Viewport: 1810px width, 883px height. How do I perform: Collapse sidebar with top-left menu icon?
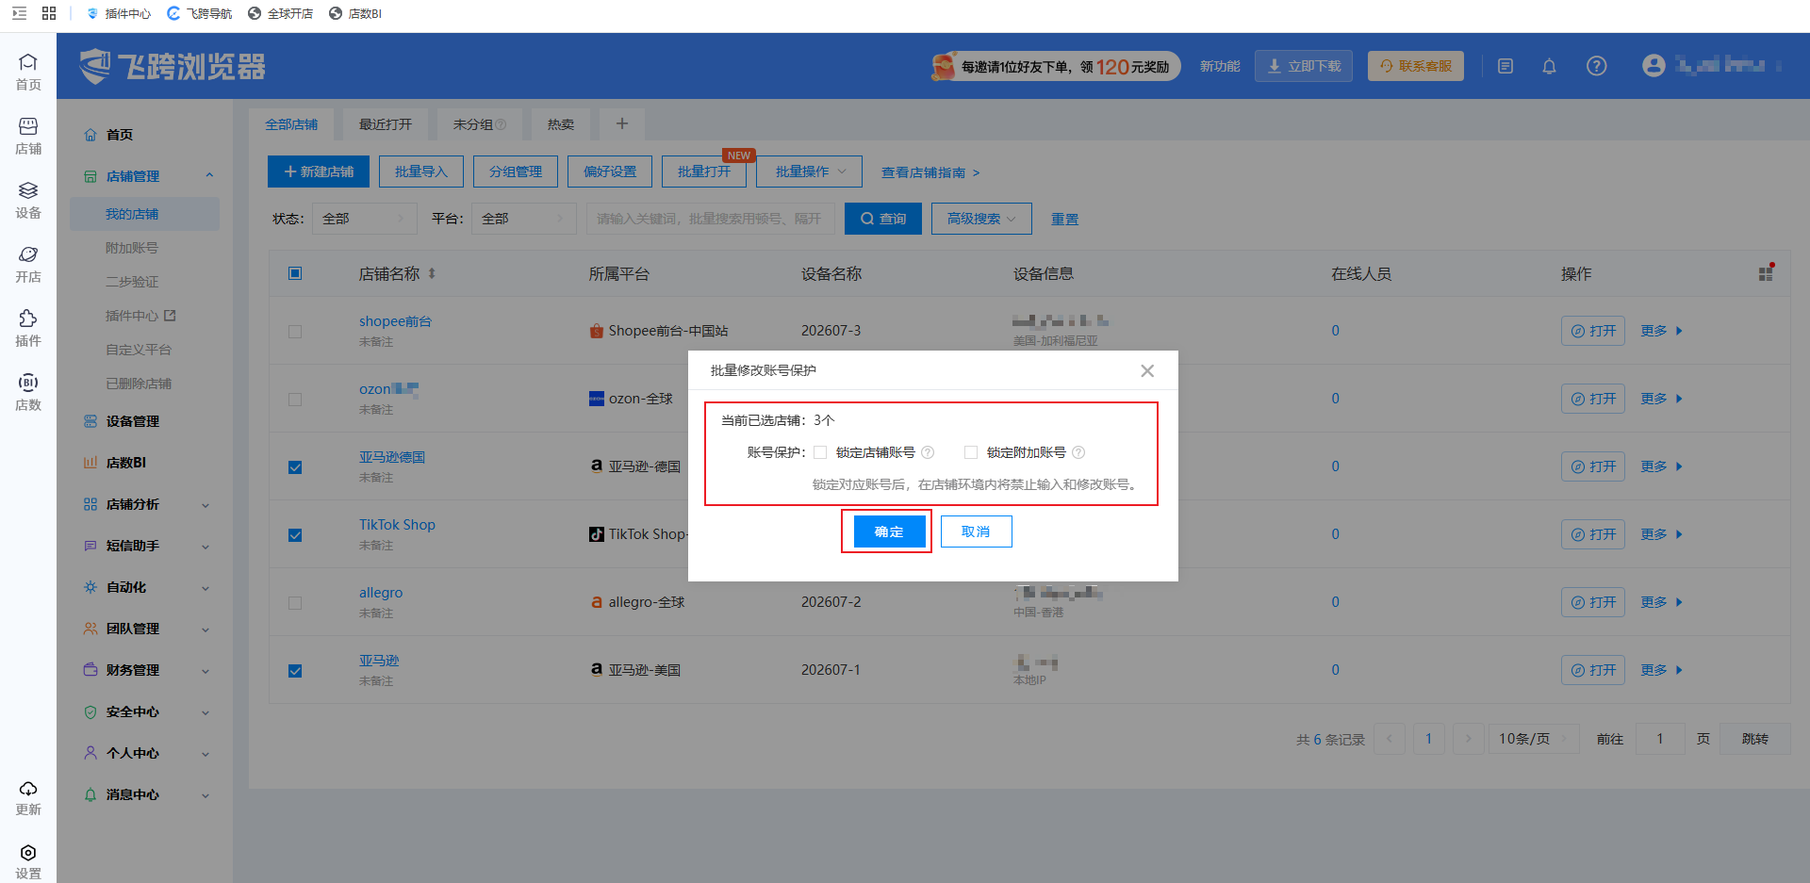[19, 13]
